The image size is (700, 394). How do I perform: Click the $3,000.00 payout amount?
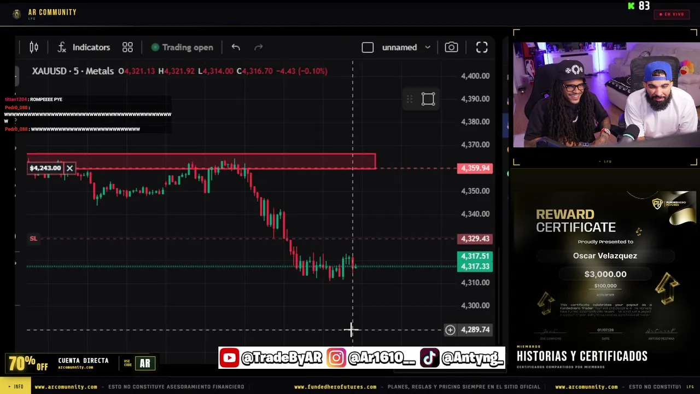[605, 274]
